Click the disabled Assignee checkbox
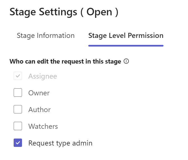Image resolution: width=188 pixels, height=160 pixels. [x=18, y=76]
